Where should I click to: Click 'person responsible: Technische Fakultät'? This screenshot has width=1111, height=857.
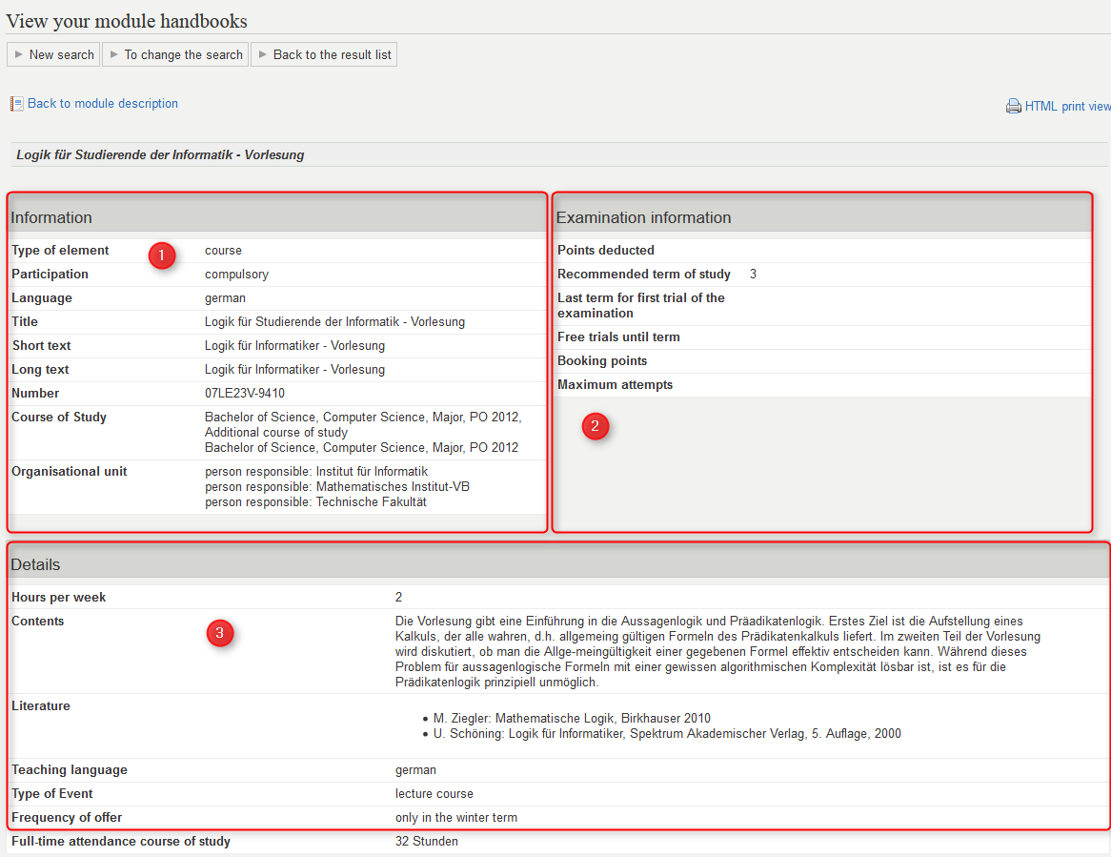pyautogui.click(x=315, y=501)
